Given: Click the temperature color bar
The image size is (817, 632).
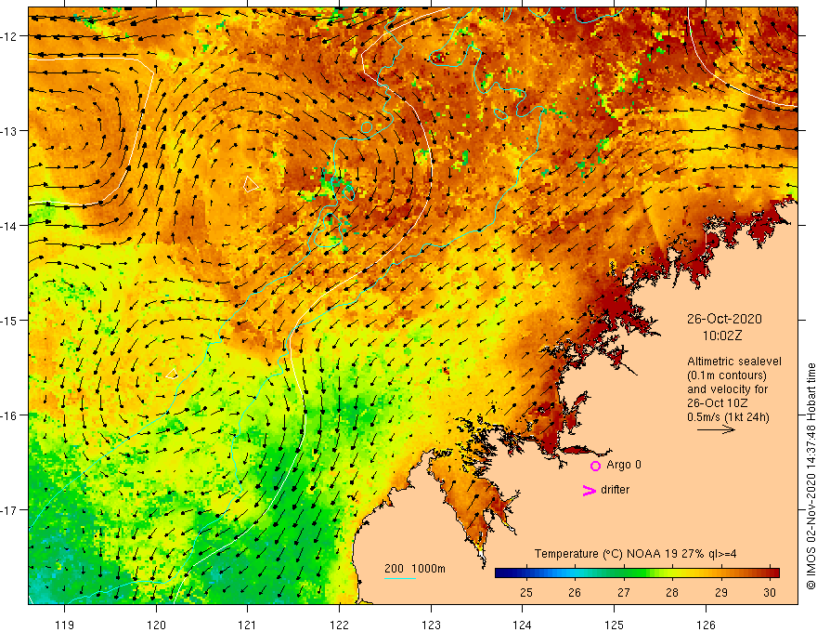Looking at the screenshot, I should pos(637,573).
